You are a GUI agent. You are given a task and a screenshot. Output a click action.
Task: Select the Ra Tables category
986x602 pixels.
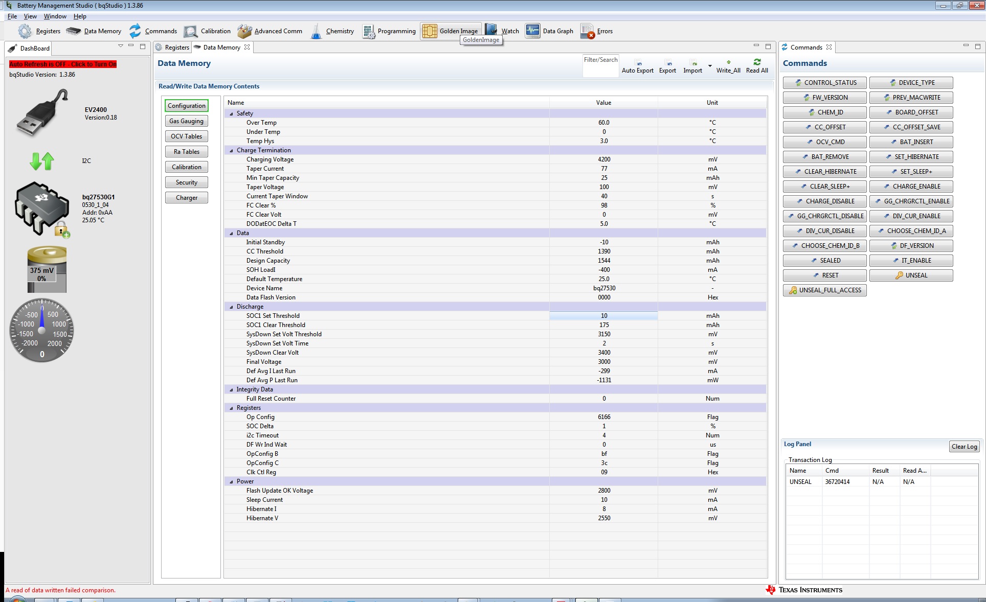coord(186,152)
